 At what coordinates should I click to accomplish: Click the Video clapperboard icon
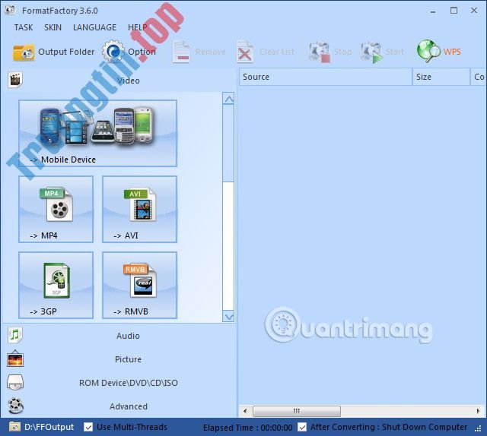[x=14, y=80]
